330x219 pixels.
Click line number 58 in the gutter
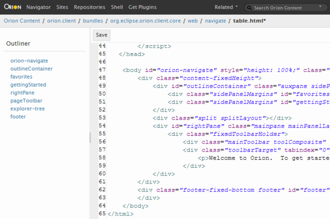[x=102, y=158]
